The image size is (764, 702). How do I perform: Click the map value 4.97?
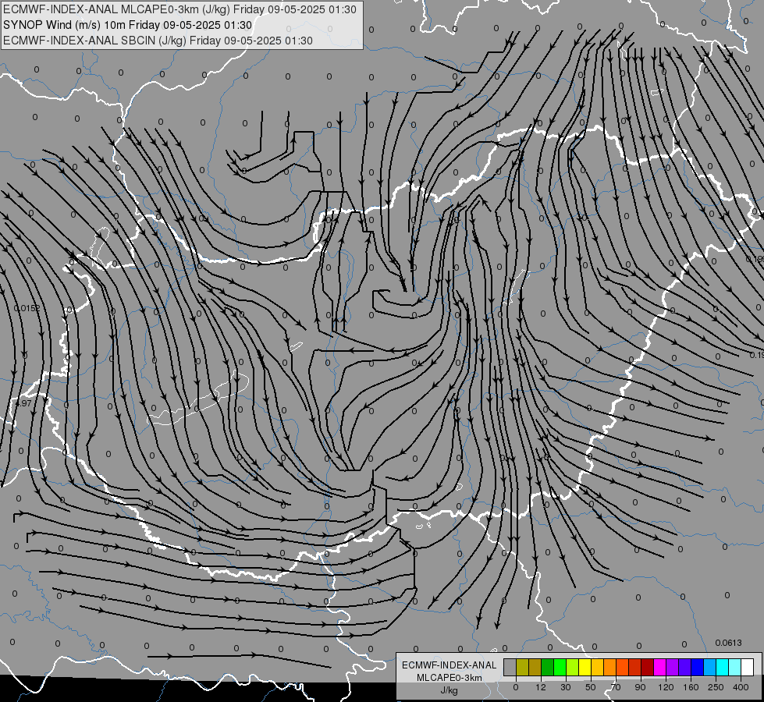click(23, 403)
